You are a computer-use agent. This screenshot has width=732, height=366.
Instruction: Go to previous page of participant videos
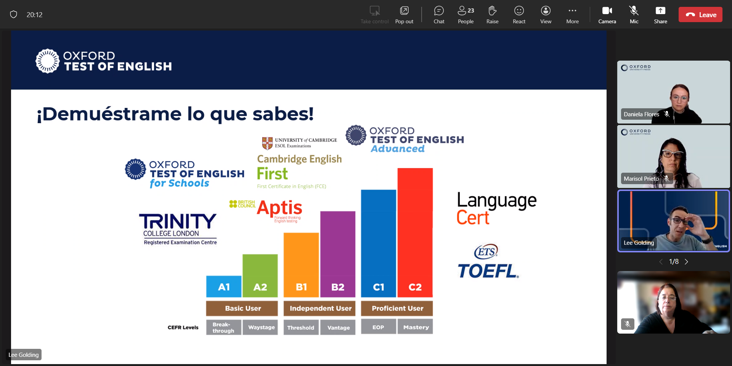661,262
